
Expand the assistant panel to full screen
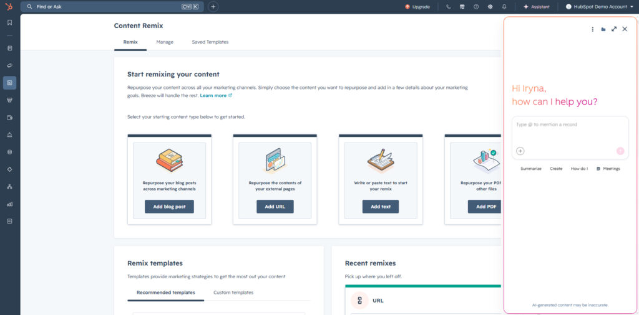[614, 29]
